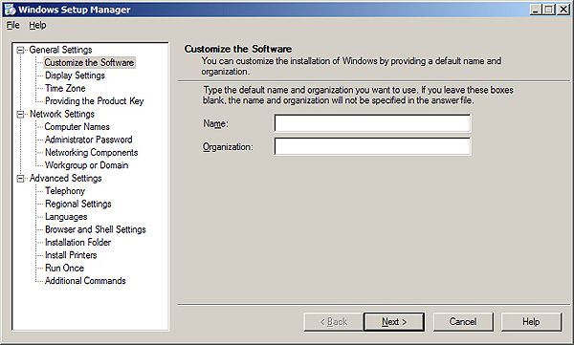Screen dimensions: 574x345
Task: Open Install Printers page
Action: pos(71,255)
